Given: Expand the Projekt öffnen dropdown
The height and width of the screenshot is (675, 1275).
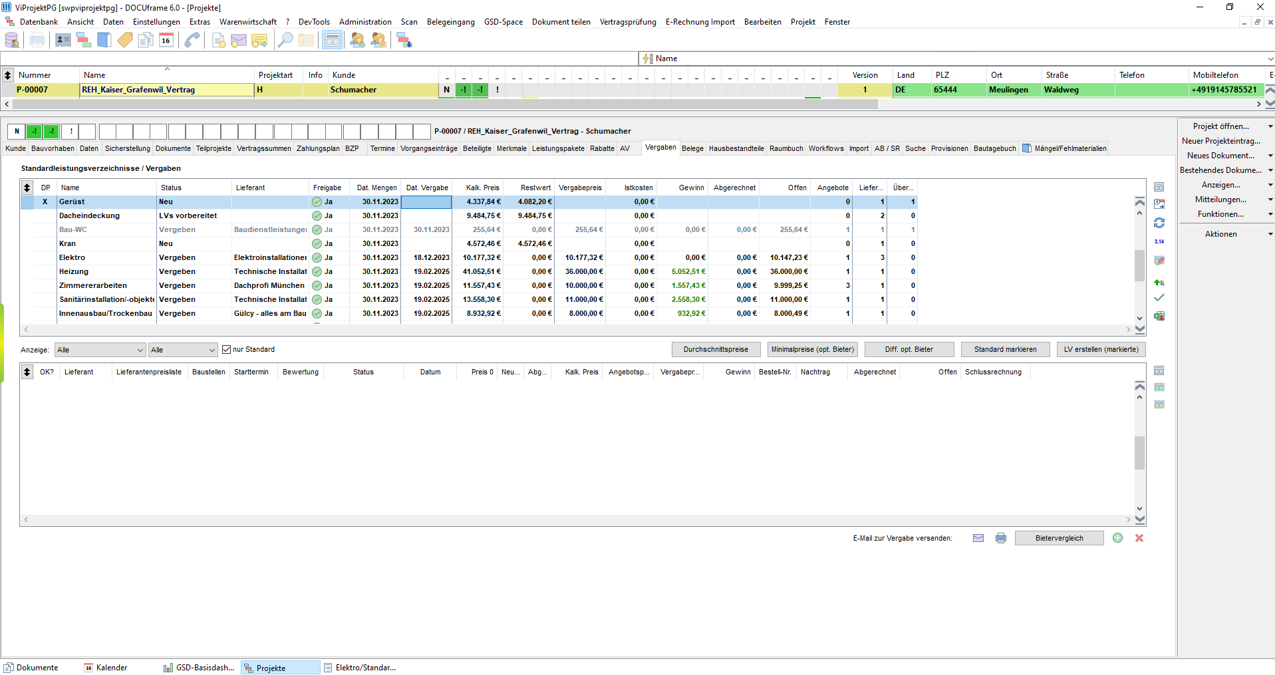Looking at the screenshot, I should tap(1270, 126).
